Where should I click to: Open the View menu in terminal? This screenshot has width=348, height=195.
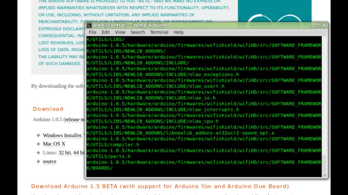(x=120, y=32)
